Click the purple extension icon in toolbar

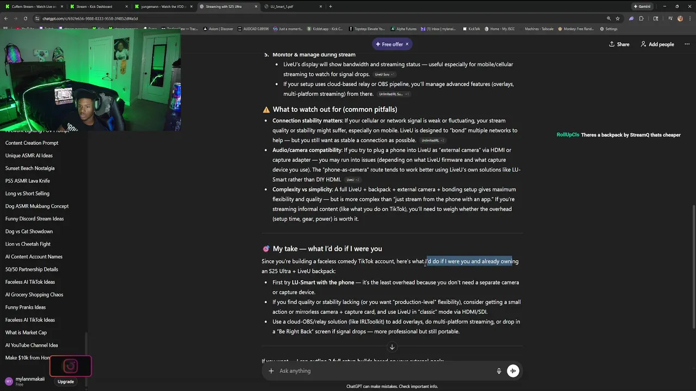[631, 18]
